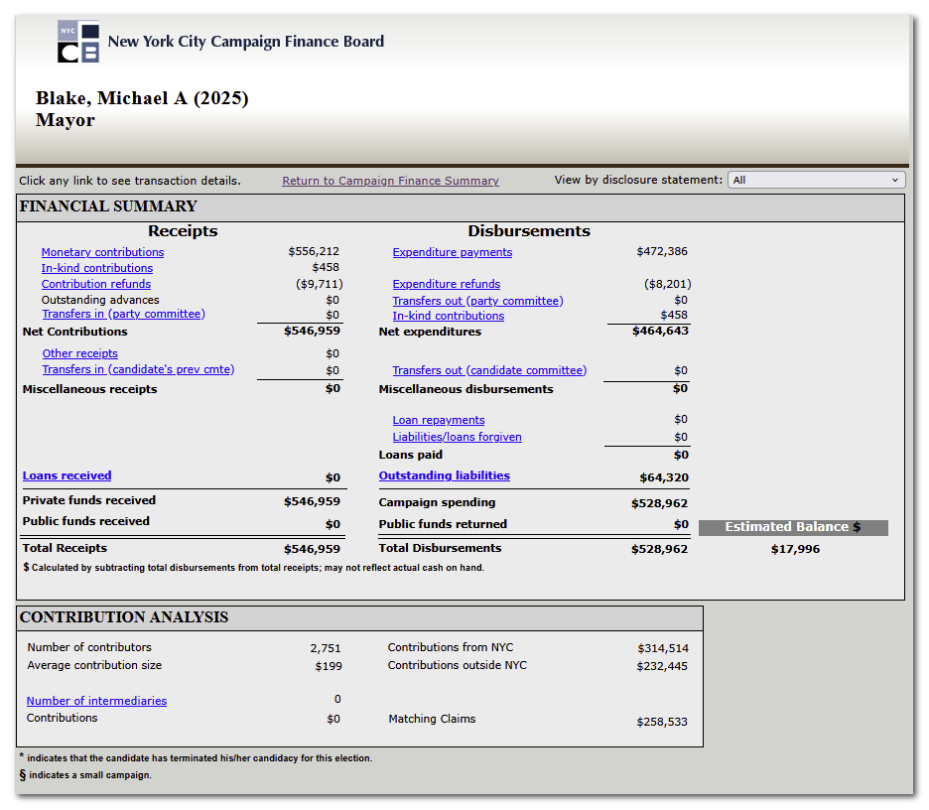Image resolution: width=929 pixels, height=810 pixels.
Task: Click the Total Disbursements label
Action: 441,548
